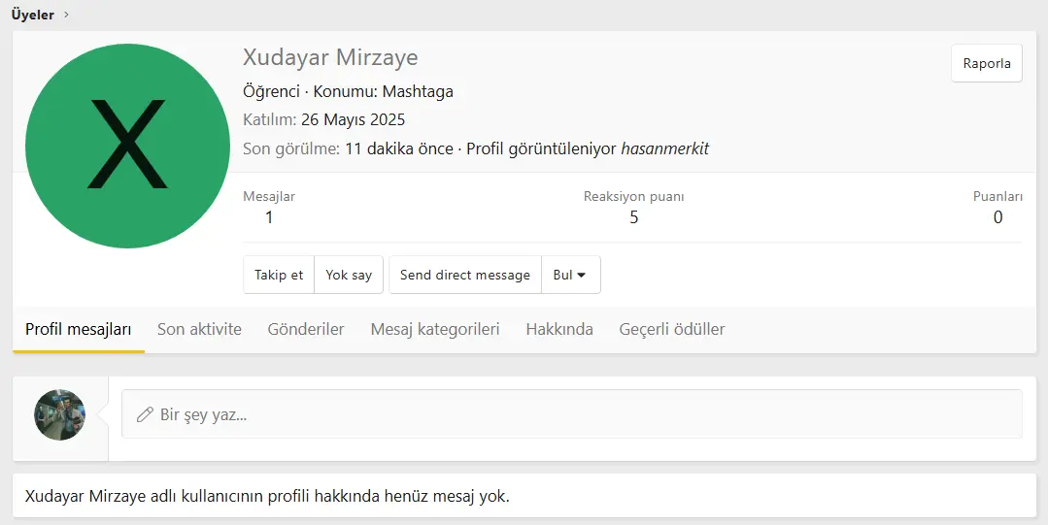
Task: Open Mesaj kategorileri tab
Action: pyautogui.click(x=435, y=329)
